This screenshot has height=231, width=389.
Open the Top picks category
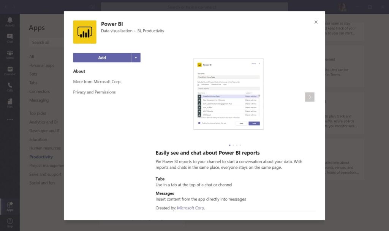38,113
